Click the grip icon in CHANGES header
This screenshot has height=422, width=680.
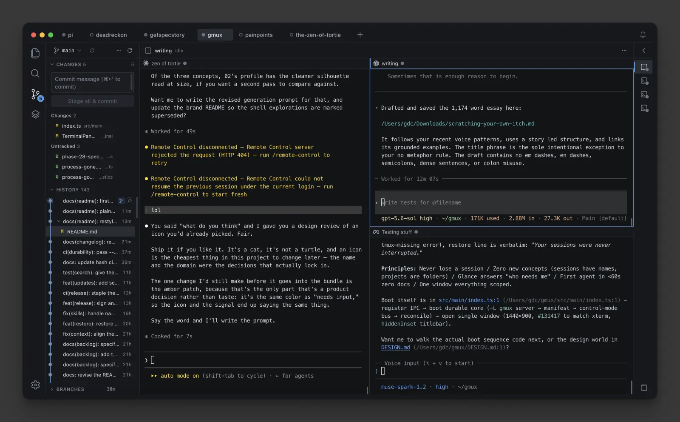coord(133,64)
